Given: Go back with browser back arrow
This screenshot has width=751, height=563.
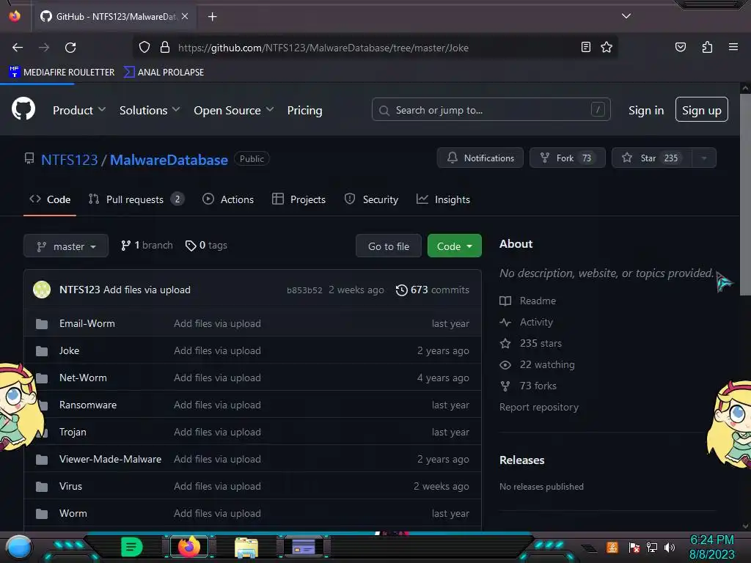Looking at the screenshot, I should click(18, 48).
